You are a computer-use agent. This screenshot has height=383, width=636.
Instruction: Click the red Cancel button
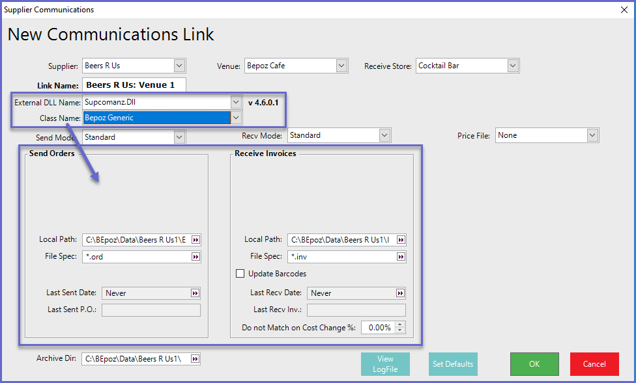(595, 364)
